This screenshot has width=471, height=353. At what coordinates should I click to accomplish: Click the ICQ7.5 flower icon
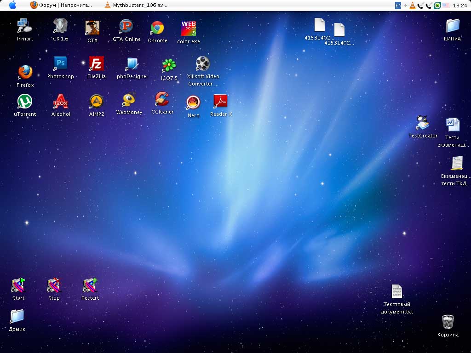pyautogui.click(x=169, y=65)
